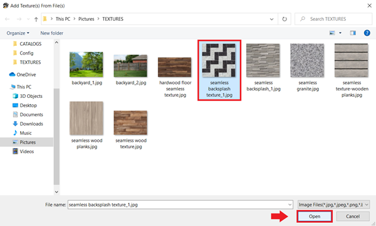Screen dimensions: 376x226
Task: Toggle the preview pane icon
Action: [353, 33]
